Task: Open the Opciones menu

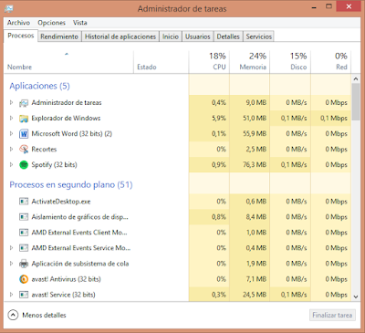Action: click(x=51, y=23)
